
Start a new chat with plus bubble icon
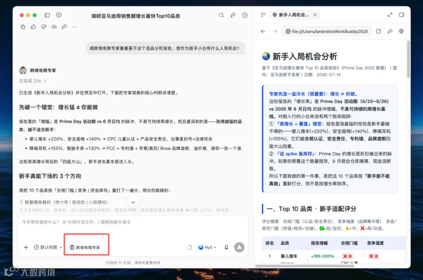pyautogui.click(x=59, y=15)
